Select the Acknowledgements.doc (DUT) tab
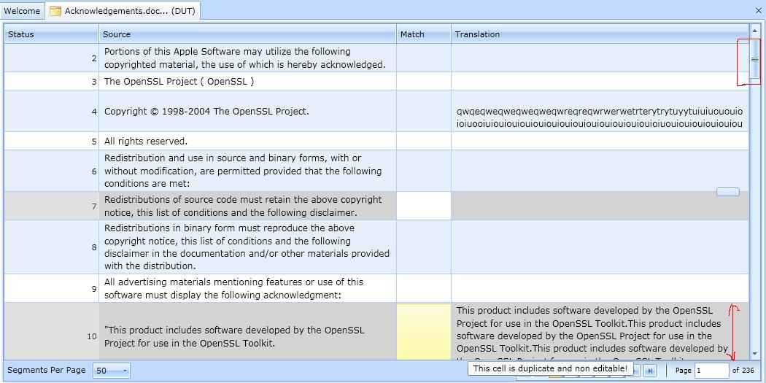This screenshot has width=766, height=383. pyautogui.click(x=123, y=11)
